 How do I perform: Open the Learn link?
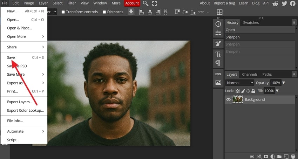pyautogui.click(x=243, y=3)
